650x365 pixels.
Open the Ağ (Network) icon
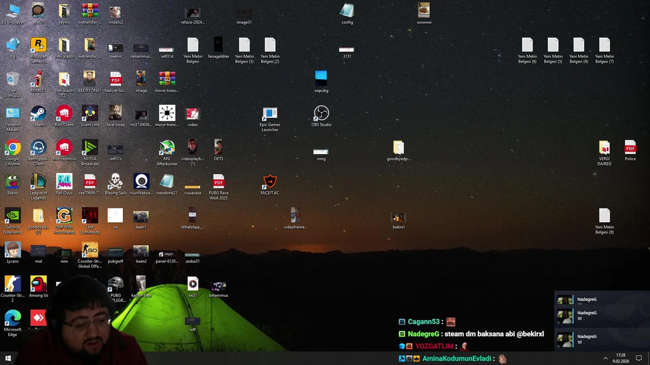(x=13, y=48)
